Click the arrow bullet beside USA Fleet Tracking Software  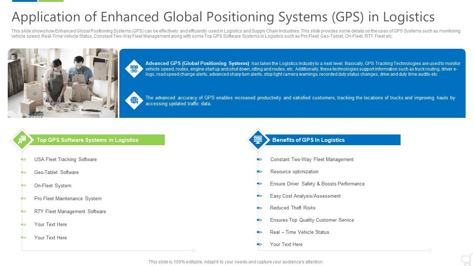click(x=24, y=159)
